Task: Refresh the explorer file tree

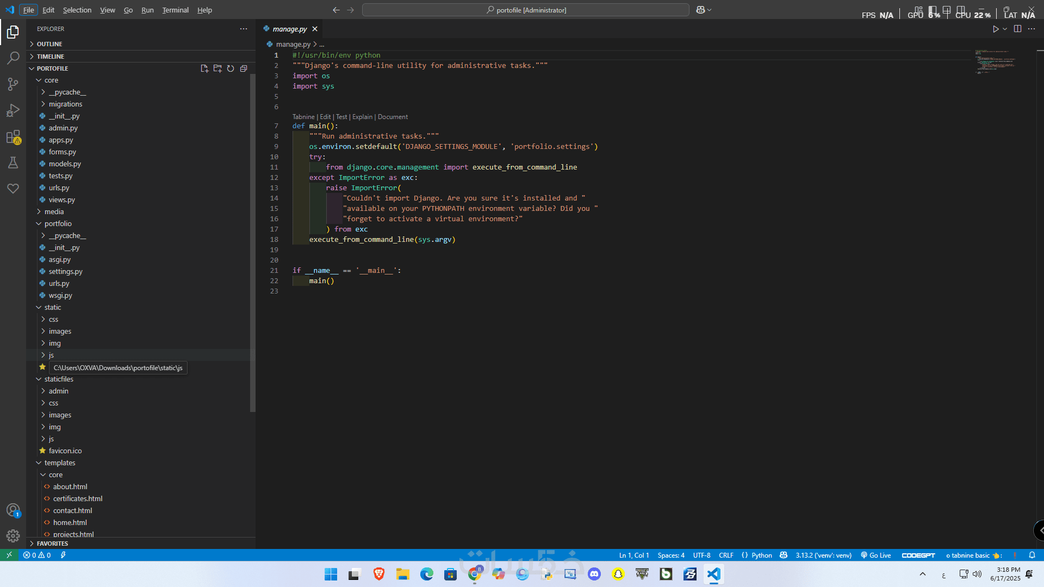Action: pyautogui.click(x=231, y=68)
